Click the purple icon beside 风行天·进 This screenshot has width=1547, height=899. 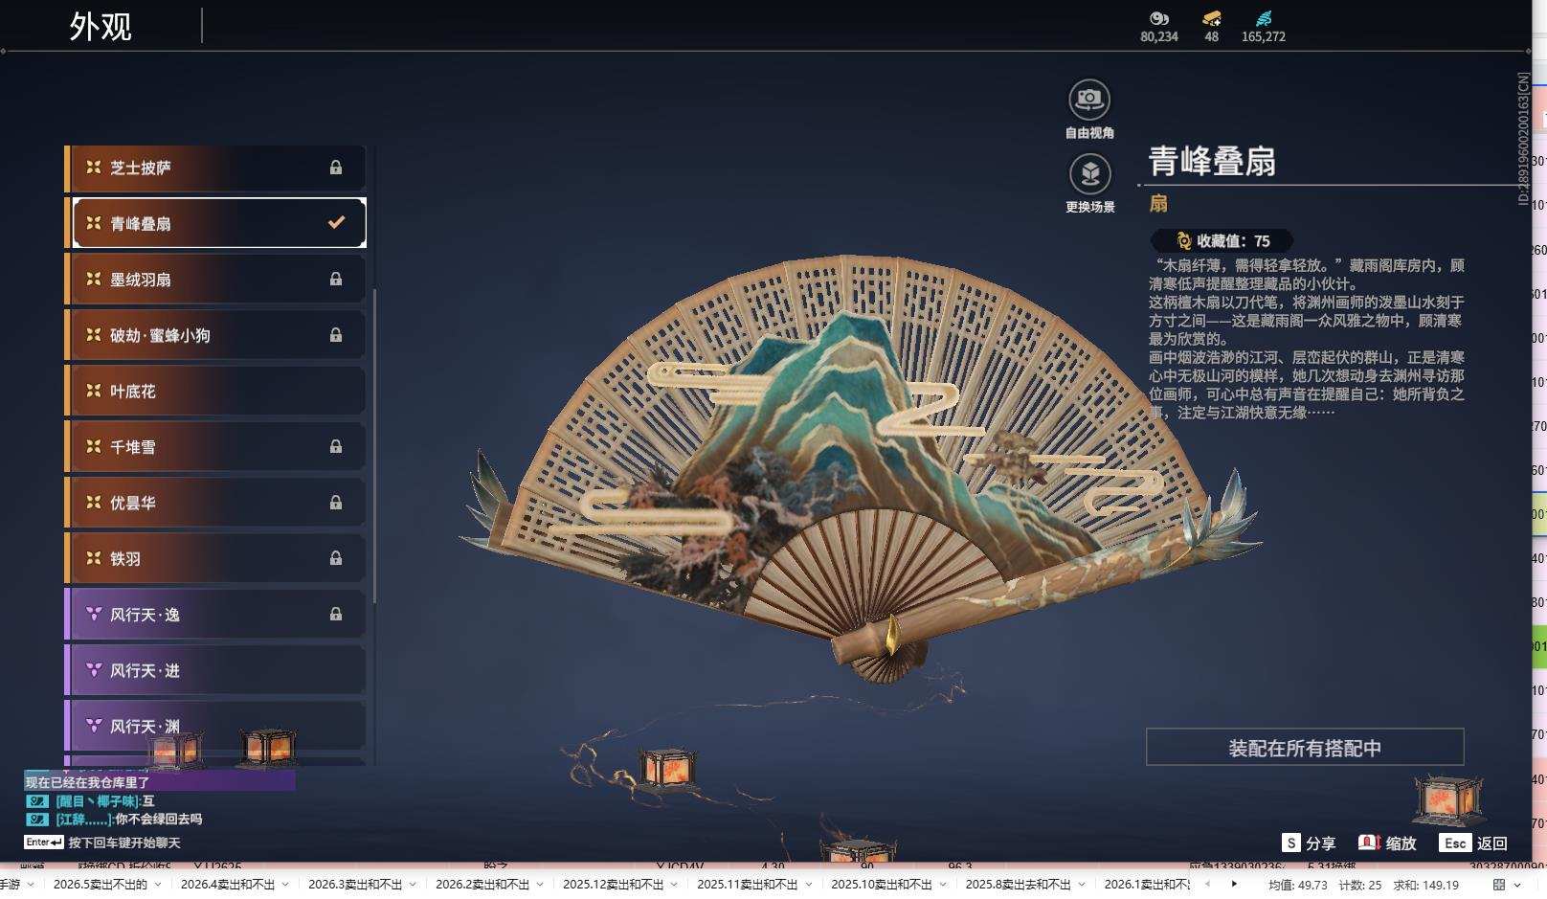(x=94, y=670)
